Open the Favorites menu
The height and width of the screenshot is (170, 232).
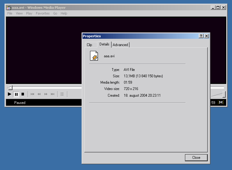43,13
